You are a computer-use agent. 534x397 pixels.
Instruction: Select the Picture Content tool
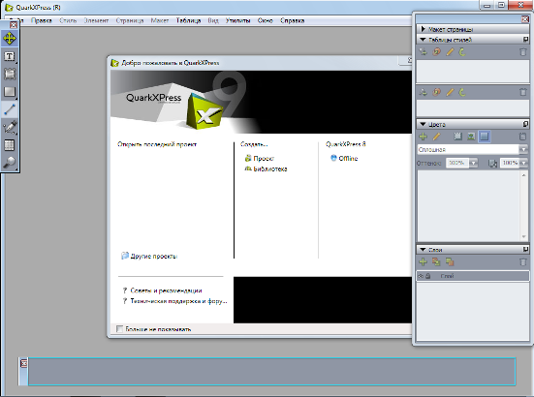pyautogui.click(x=10, y=74)
